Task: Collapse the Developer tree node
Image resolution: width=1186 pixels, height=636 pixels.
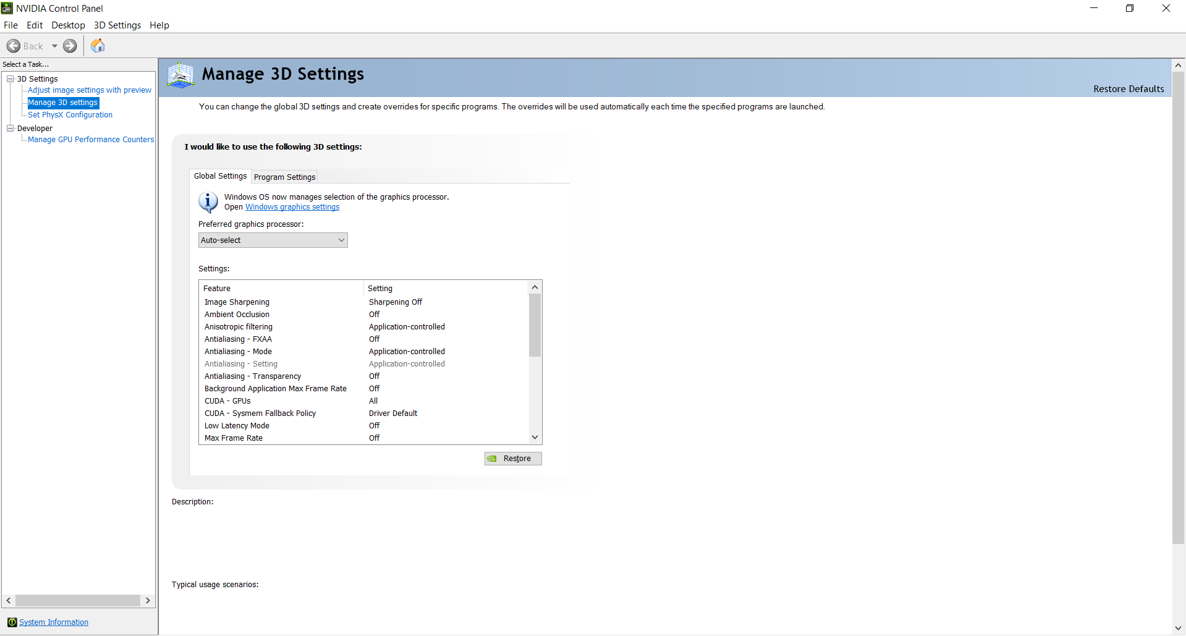Action: click(11, 129)
